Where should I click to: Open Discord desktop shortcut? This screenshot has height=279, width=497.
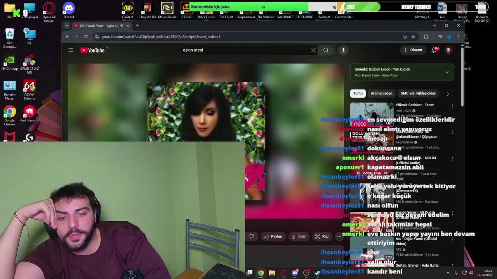(x=69, y=10)
